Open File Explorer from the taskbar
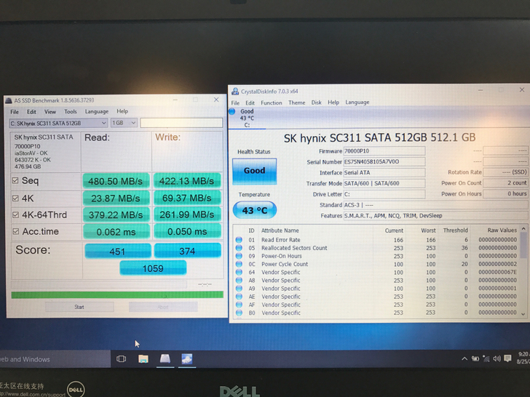The height and width of the screenshot is (397, 530). pyautogui.click(x=143, y=358)
